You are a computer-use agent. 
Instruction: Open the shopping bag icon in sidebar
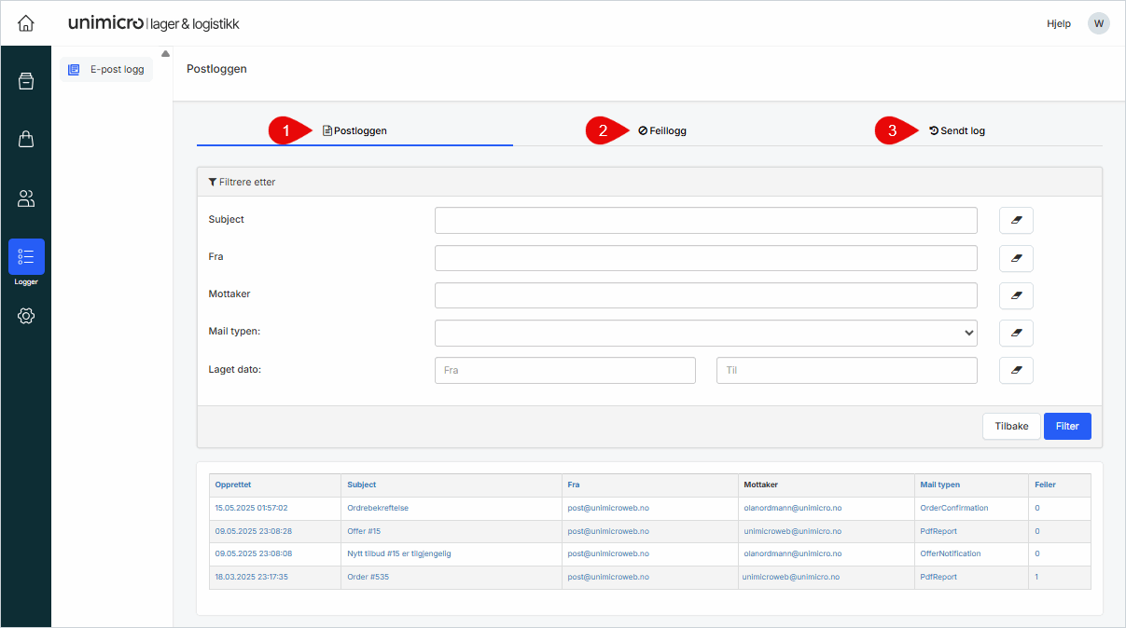click(x=26, y=140)
